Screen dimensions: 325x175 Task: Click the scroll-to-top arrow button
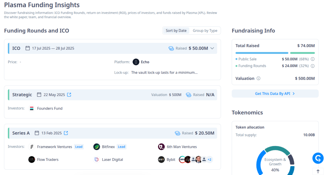[x=318, y=171]
